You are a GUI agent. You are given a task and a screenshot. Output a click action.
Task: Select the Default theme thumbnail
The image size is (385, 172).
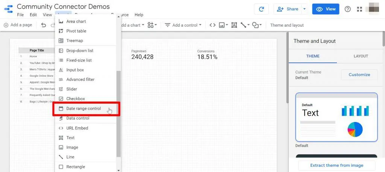336,117
